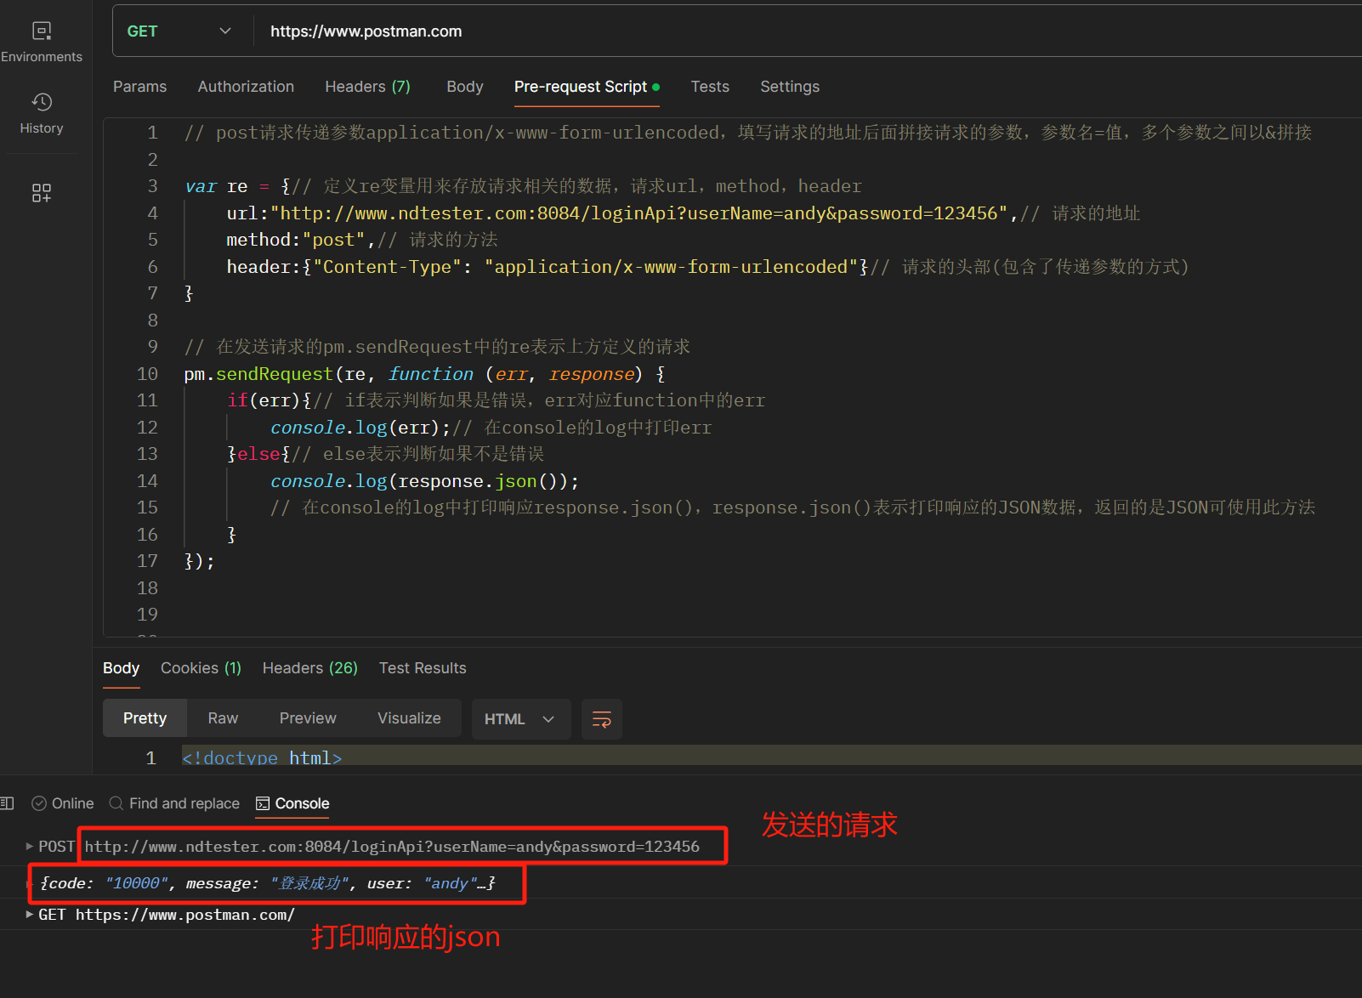
Task: Click the console.log(response.json()) line
Action: click(425, 481)
